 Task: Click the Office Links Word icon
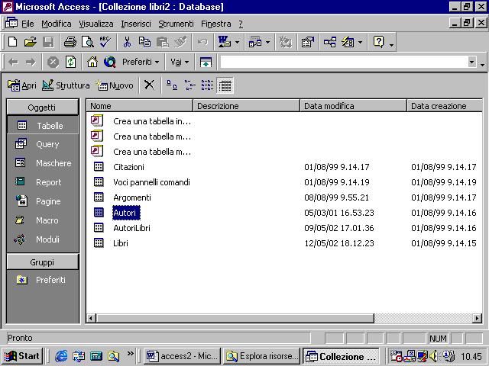click(224, 42)
